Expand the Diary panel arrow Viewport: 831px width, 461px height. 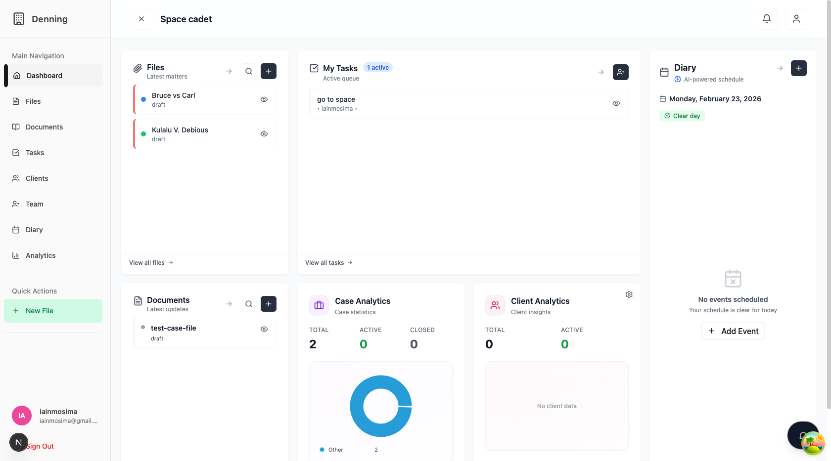click(x=780, y=68)
